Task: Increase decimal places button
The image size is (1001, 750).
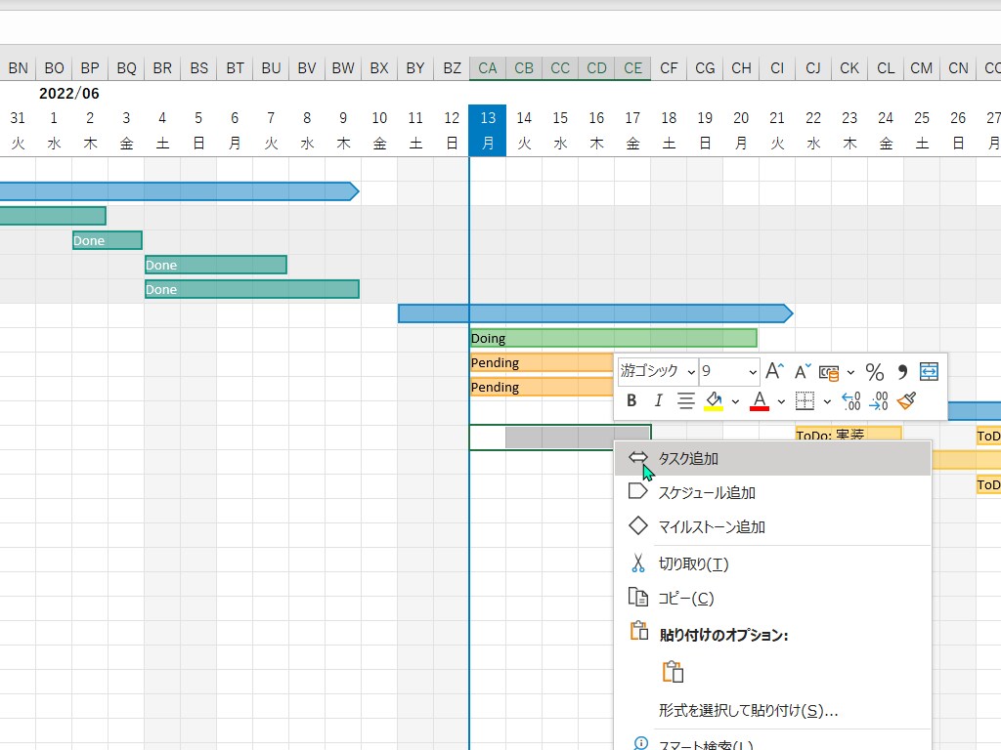Action: coord(851,400)
